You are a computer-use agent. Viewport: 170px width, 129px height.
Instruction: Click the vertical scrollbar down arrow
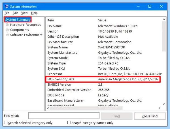pos(164,104)
